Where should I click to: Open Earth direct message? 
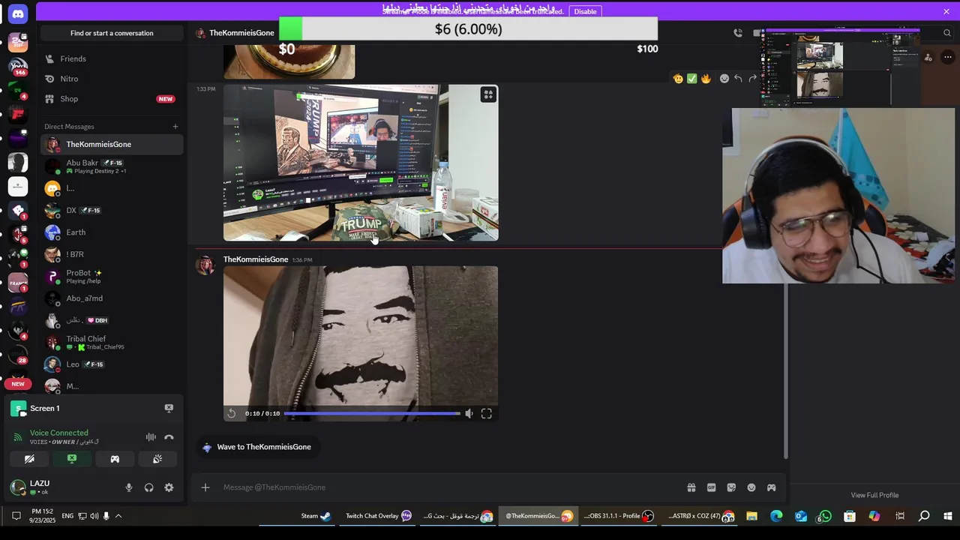112,232
